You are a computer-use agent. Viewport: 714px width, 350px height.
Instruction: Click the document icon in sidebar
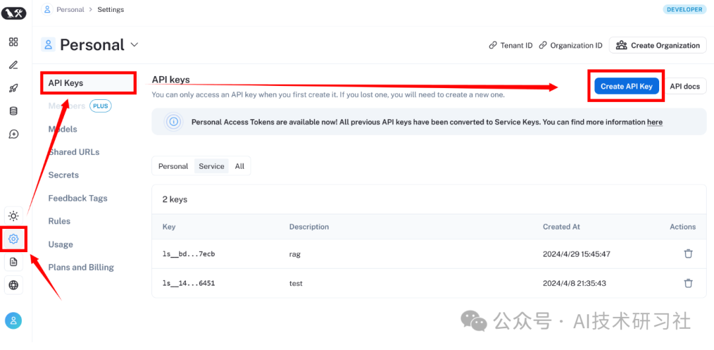[x=13, y=262]
